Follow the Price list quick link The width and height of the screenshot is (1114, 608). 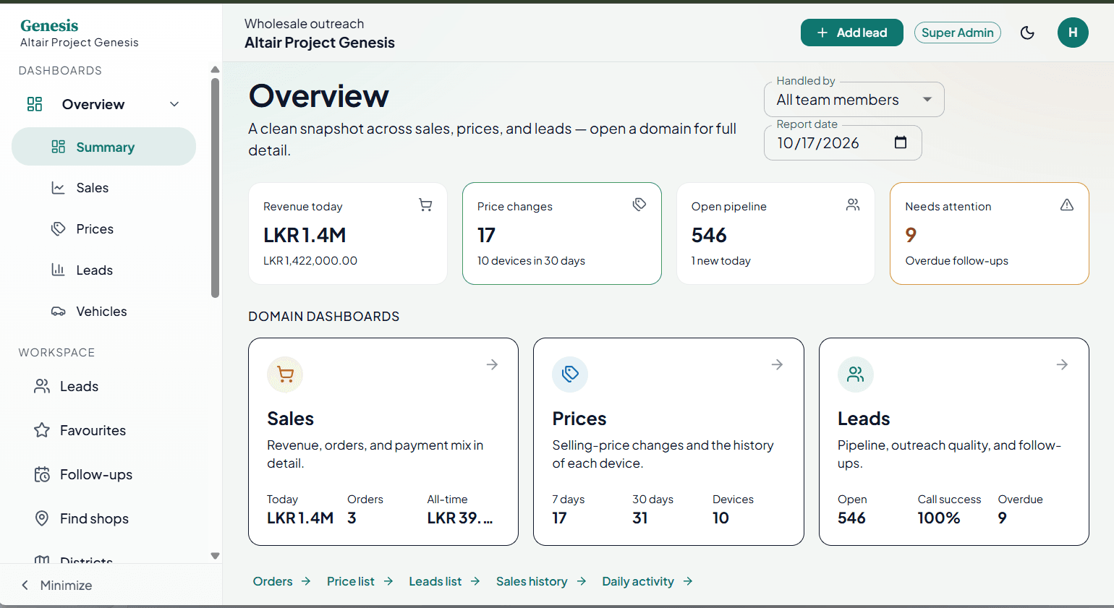[x=360, y=581]
